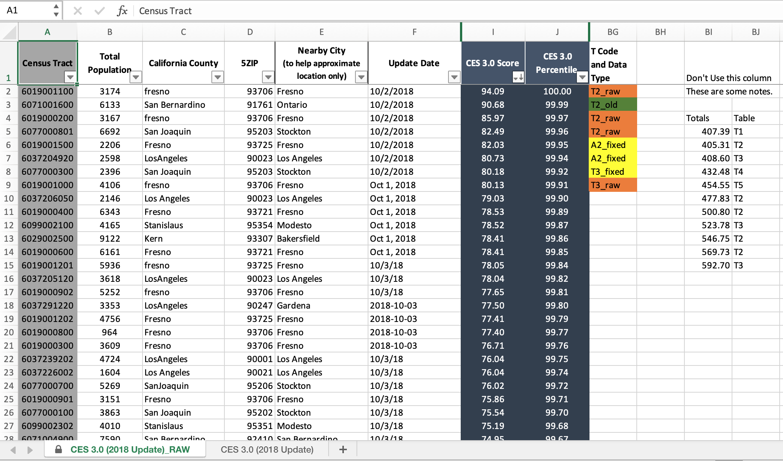Open the sorted CES 3.0 Score filter
The width and height of the screenshot is (783, 461).
click(x=518, y=77)
